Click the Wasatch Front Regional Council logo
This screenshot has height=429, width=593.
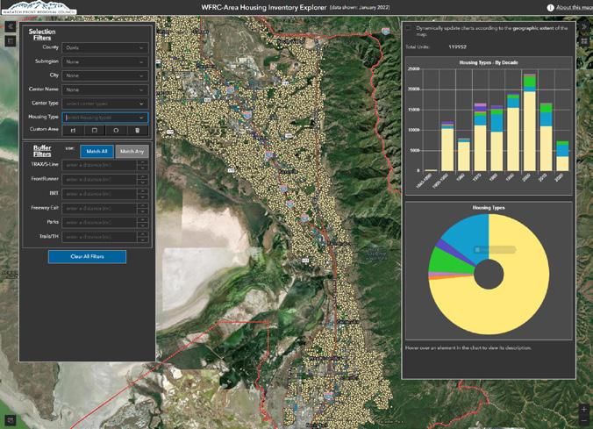[x=39, y=8]
